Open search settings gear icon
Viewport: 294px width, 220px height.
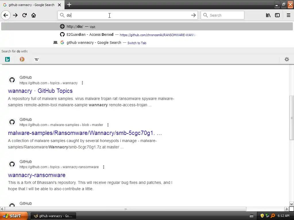(x=287, y=59)
